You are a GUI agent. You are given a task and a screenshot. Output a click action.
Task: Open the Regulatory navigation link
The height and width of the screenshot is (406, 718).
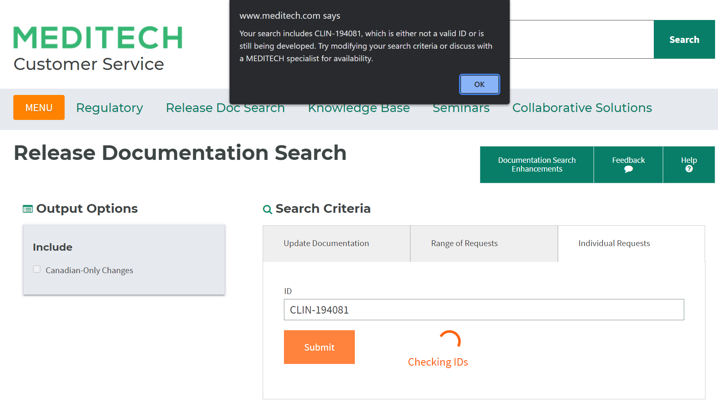click(110, 108)
